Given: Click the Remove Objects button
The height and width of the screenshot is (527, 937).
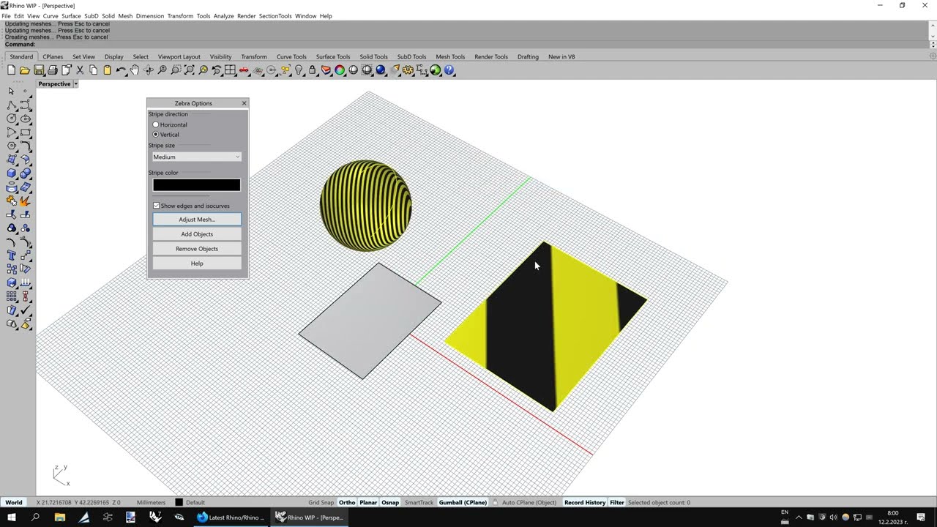Looking at the screenshot, I should pyautogui.click(x=197, y=249).
